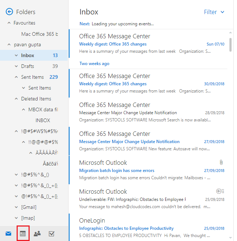Click the attachment paperclip on Migration batch email
This screenshot has height=241, width=237.
pos(221,162)
